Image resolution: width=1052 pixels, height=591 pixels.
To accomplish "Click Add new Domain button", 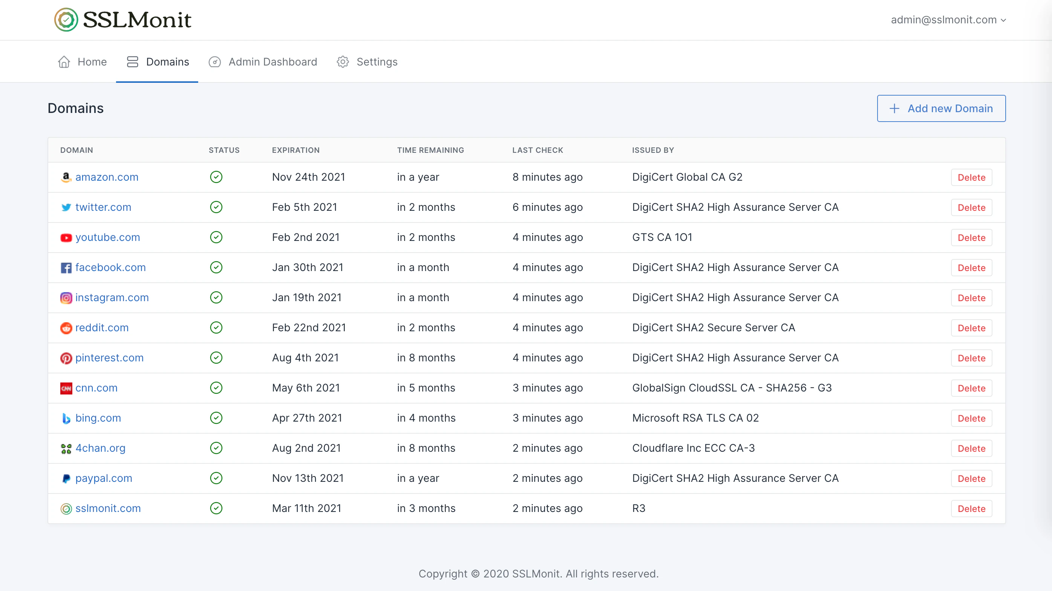I will click(941, 108).
